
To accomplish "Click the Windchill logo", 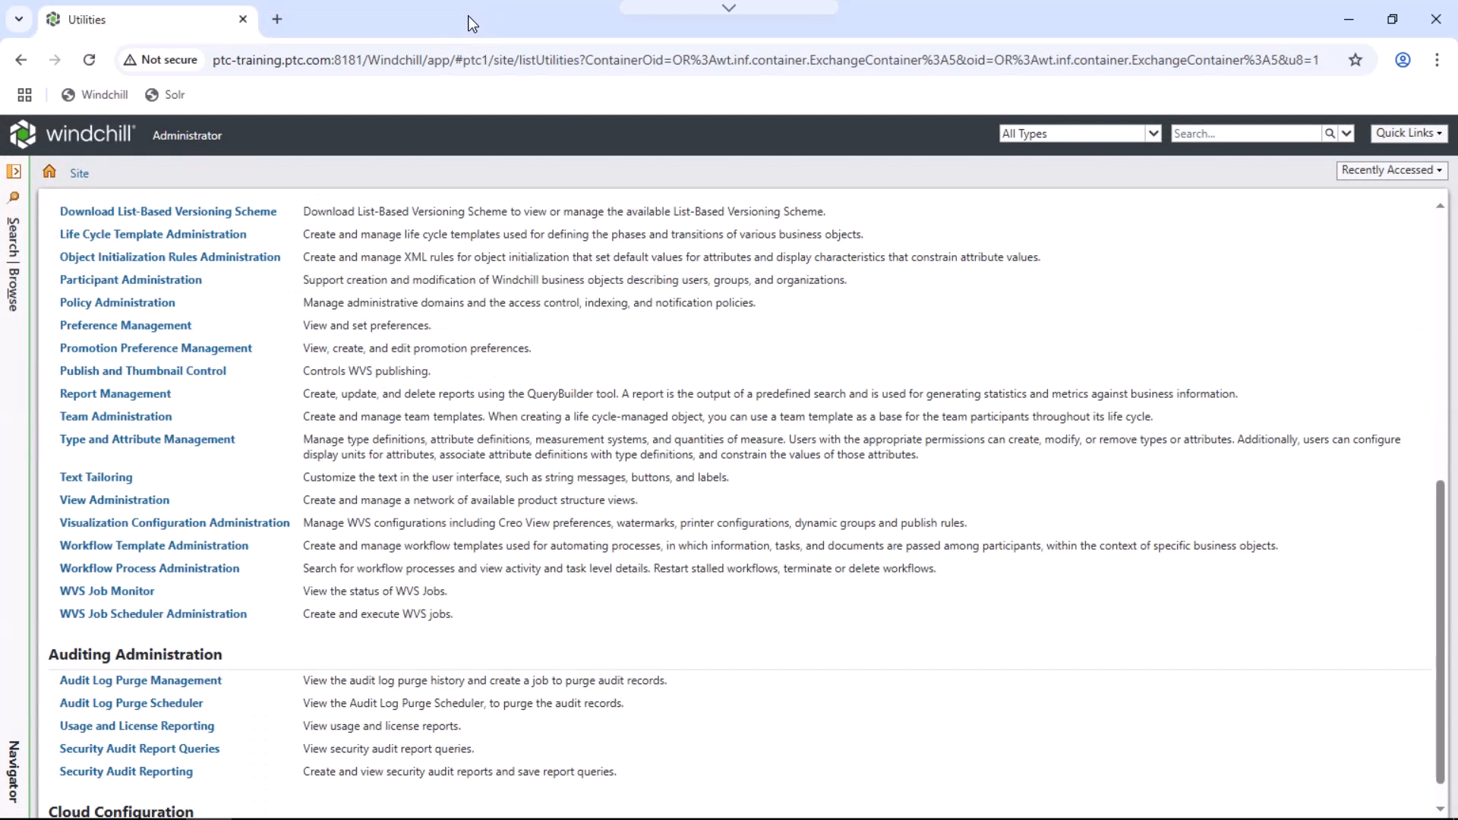I will (73, 134).
